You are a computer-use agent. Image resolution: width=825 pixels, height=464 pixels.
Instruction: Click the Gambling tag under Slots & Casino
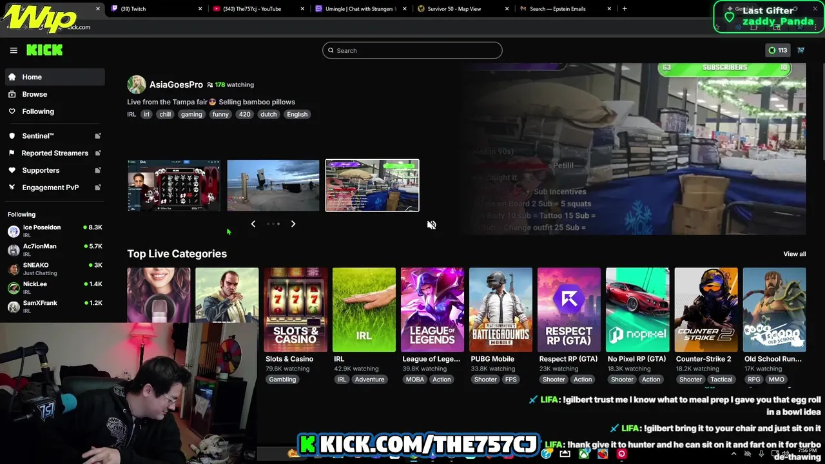coord(282,380)
